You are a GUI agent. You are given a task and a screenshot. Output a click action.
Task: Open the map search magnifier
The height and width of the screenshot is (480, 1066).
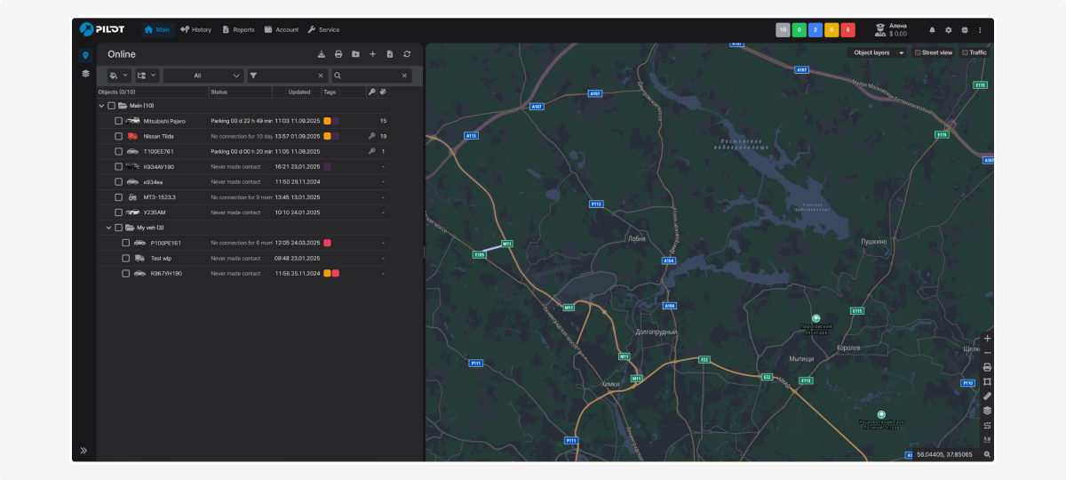[x=987, y=454]
